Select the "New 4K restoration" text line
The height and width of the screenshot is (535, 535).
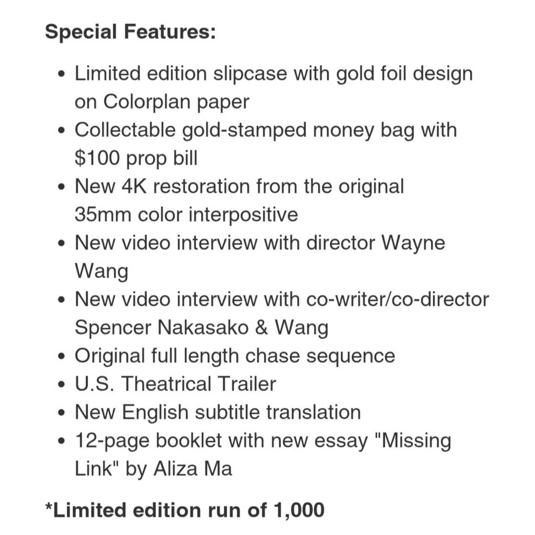[239, 186]
